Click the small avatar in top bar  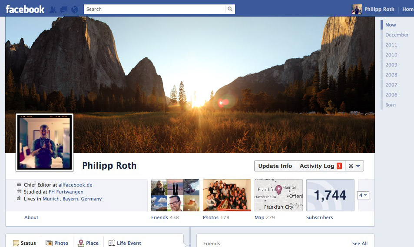tap(357, 9)
